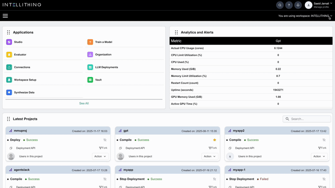Open the green Vault icon

(90, 80)
